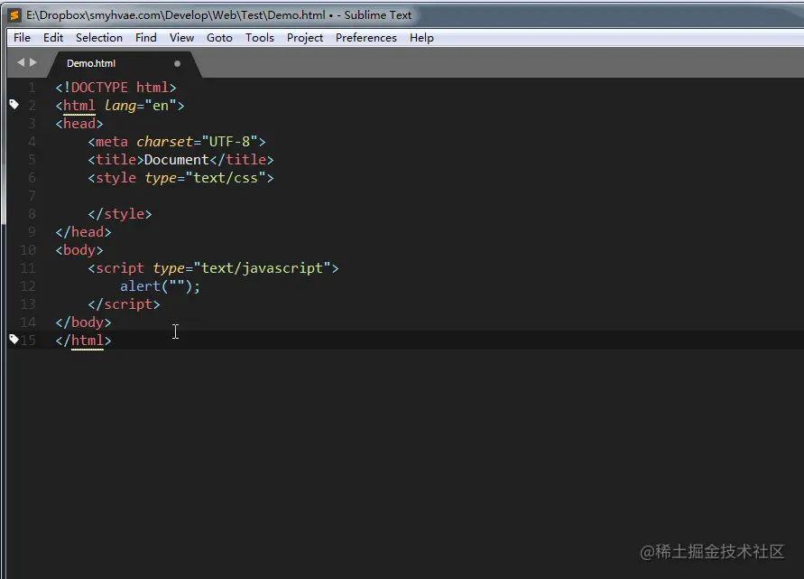The image size is (804, 579).
Task: Open the Project menu
Action: (x=305, y=38)
